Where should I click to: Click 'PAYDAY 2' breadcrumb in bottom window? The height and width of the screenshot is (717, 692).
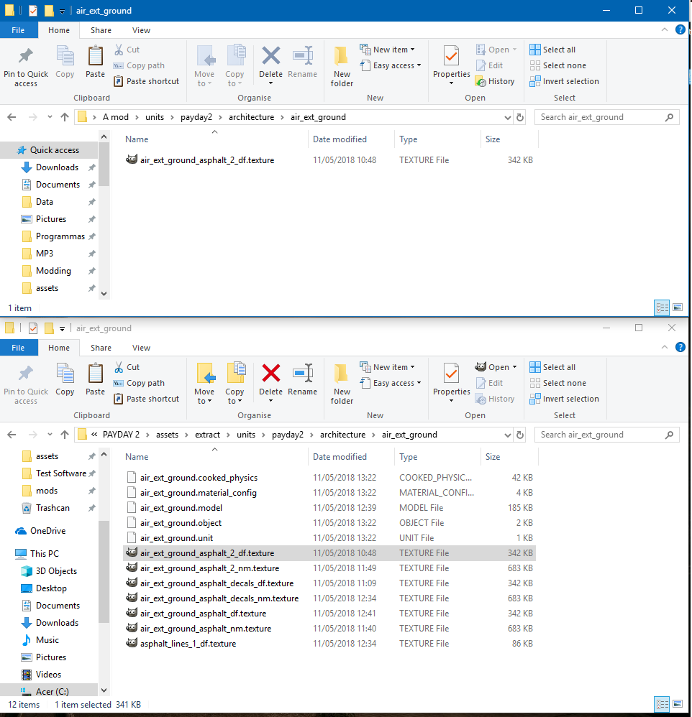coord(121,435)
